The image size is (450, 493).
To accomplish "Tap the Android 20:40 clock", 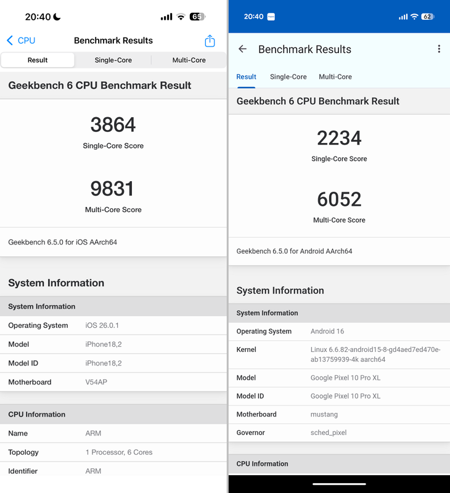I will click(x=253, y=17).
